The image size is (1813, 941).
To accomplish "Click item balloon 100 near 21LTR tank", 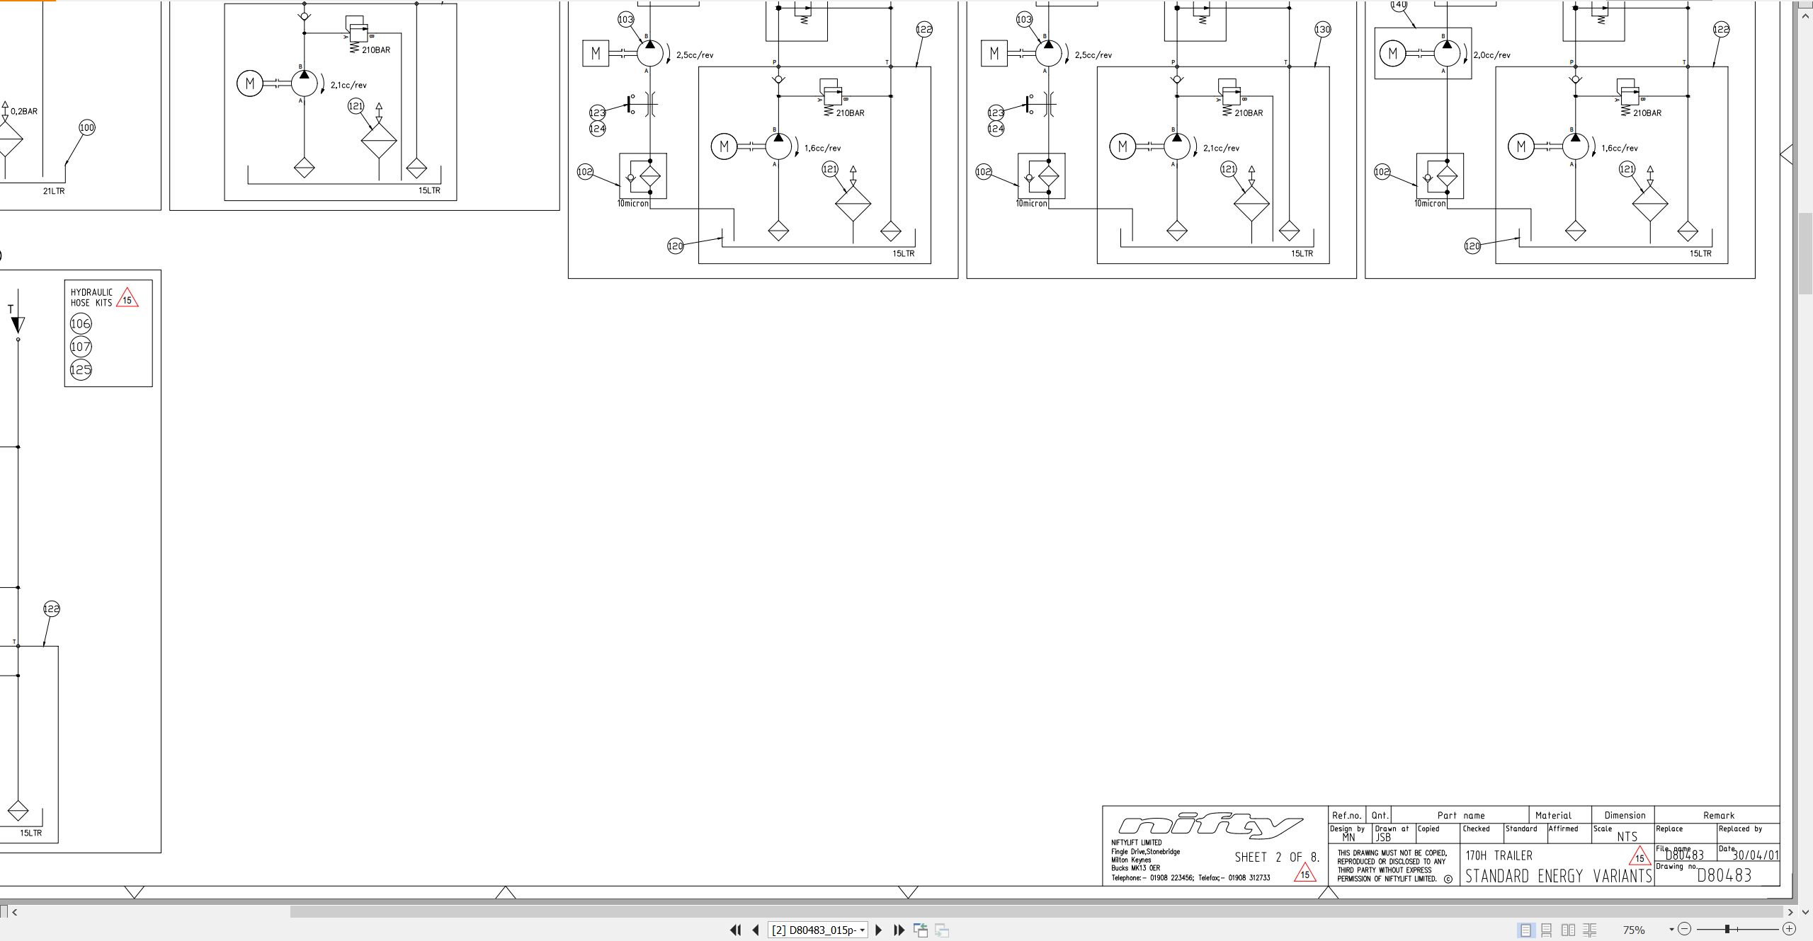I will coord(86,128).
